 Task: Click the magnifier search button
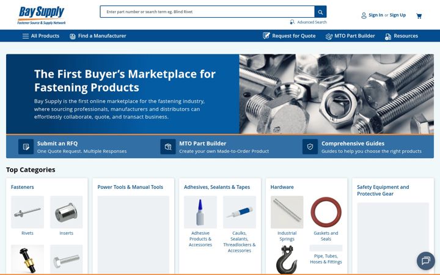(x=320, y=12)
